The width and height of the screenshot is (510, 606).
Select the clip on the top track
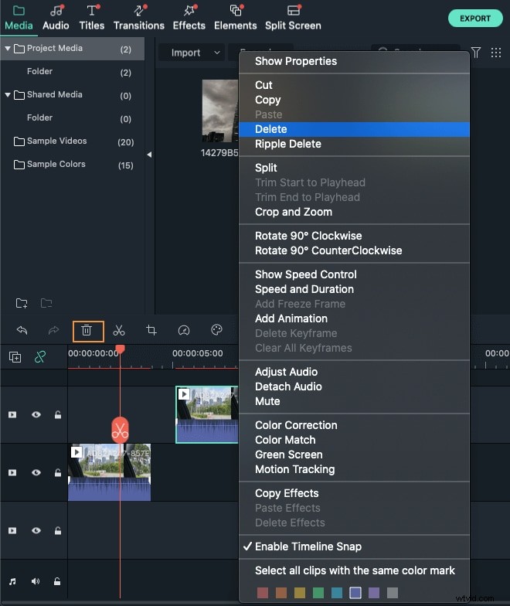pos(207,414)
